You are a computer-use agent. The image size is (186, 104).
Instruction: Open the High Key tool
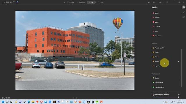(156, 66)
